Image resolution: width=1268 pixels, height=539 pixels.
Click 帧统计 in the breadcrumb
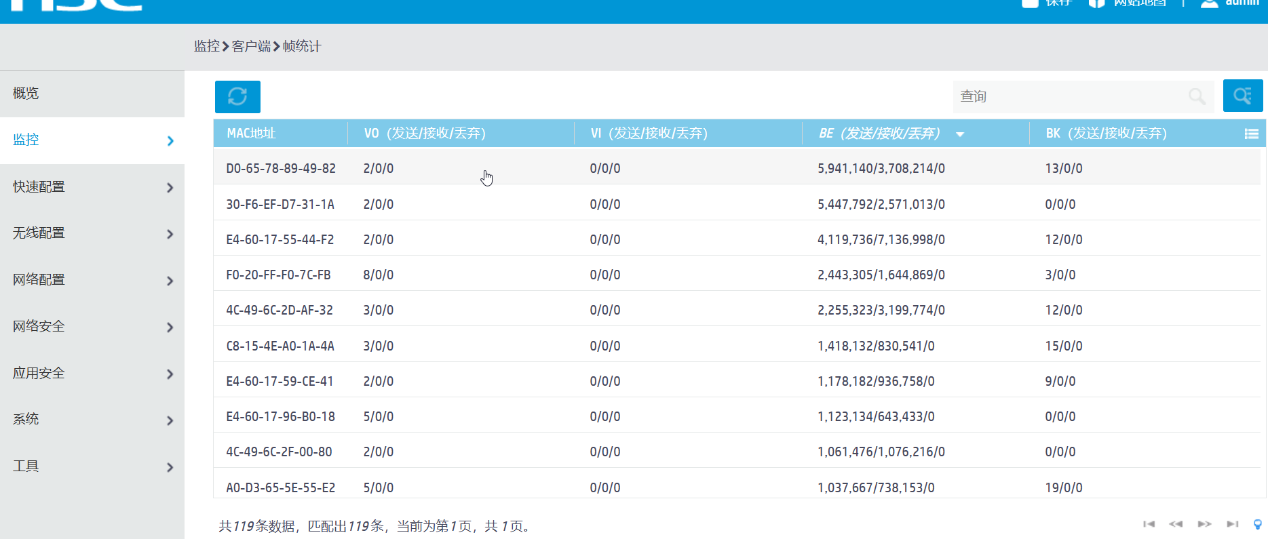[302, 46]
